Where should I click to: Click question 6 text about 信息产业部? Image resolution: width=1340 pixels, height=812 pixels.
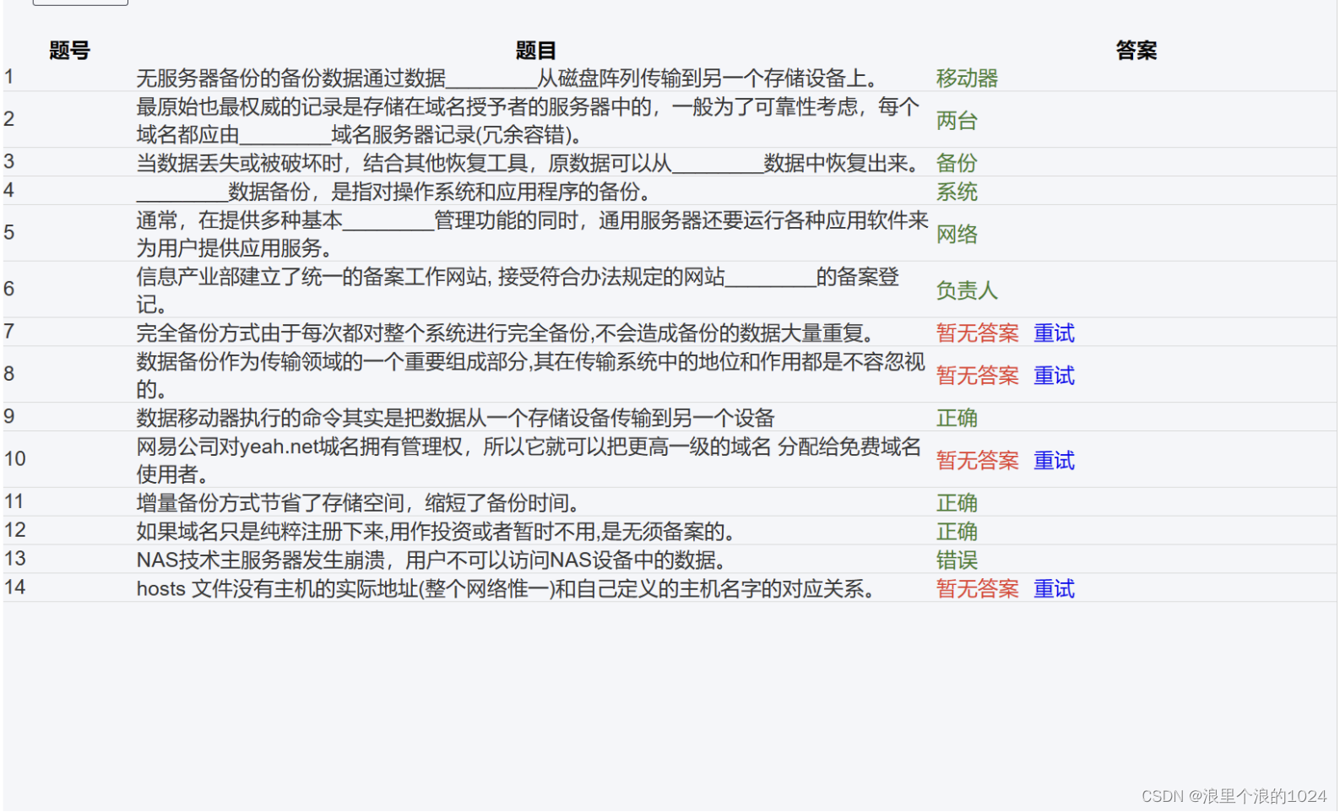518,290
